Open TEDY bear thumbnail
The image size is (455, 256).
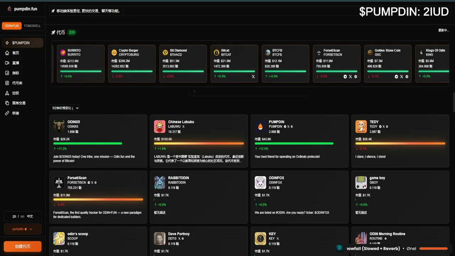tap(361, 126)
